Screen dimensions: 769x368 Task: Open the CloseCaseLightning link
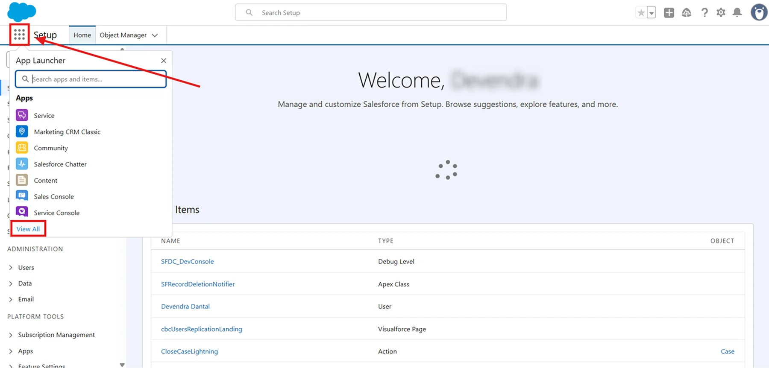pyautogui.click(x=189, y=351)
